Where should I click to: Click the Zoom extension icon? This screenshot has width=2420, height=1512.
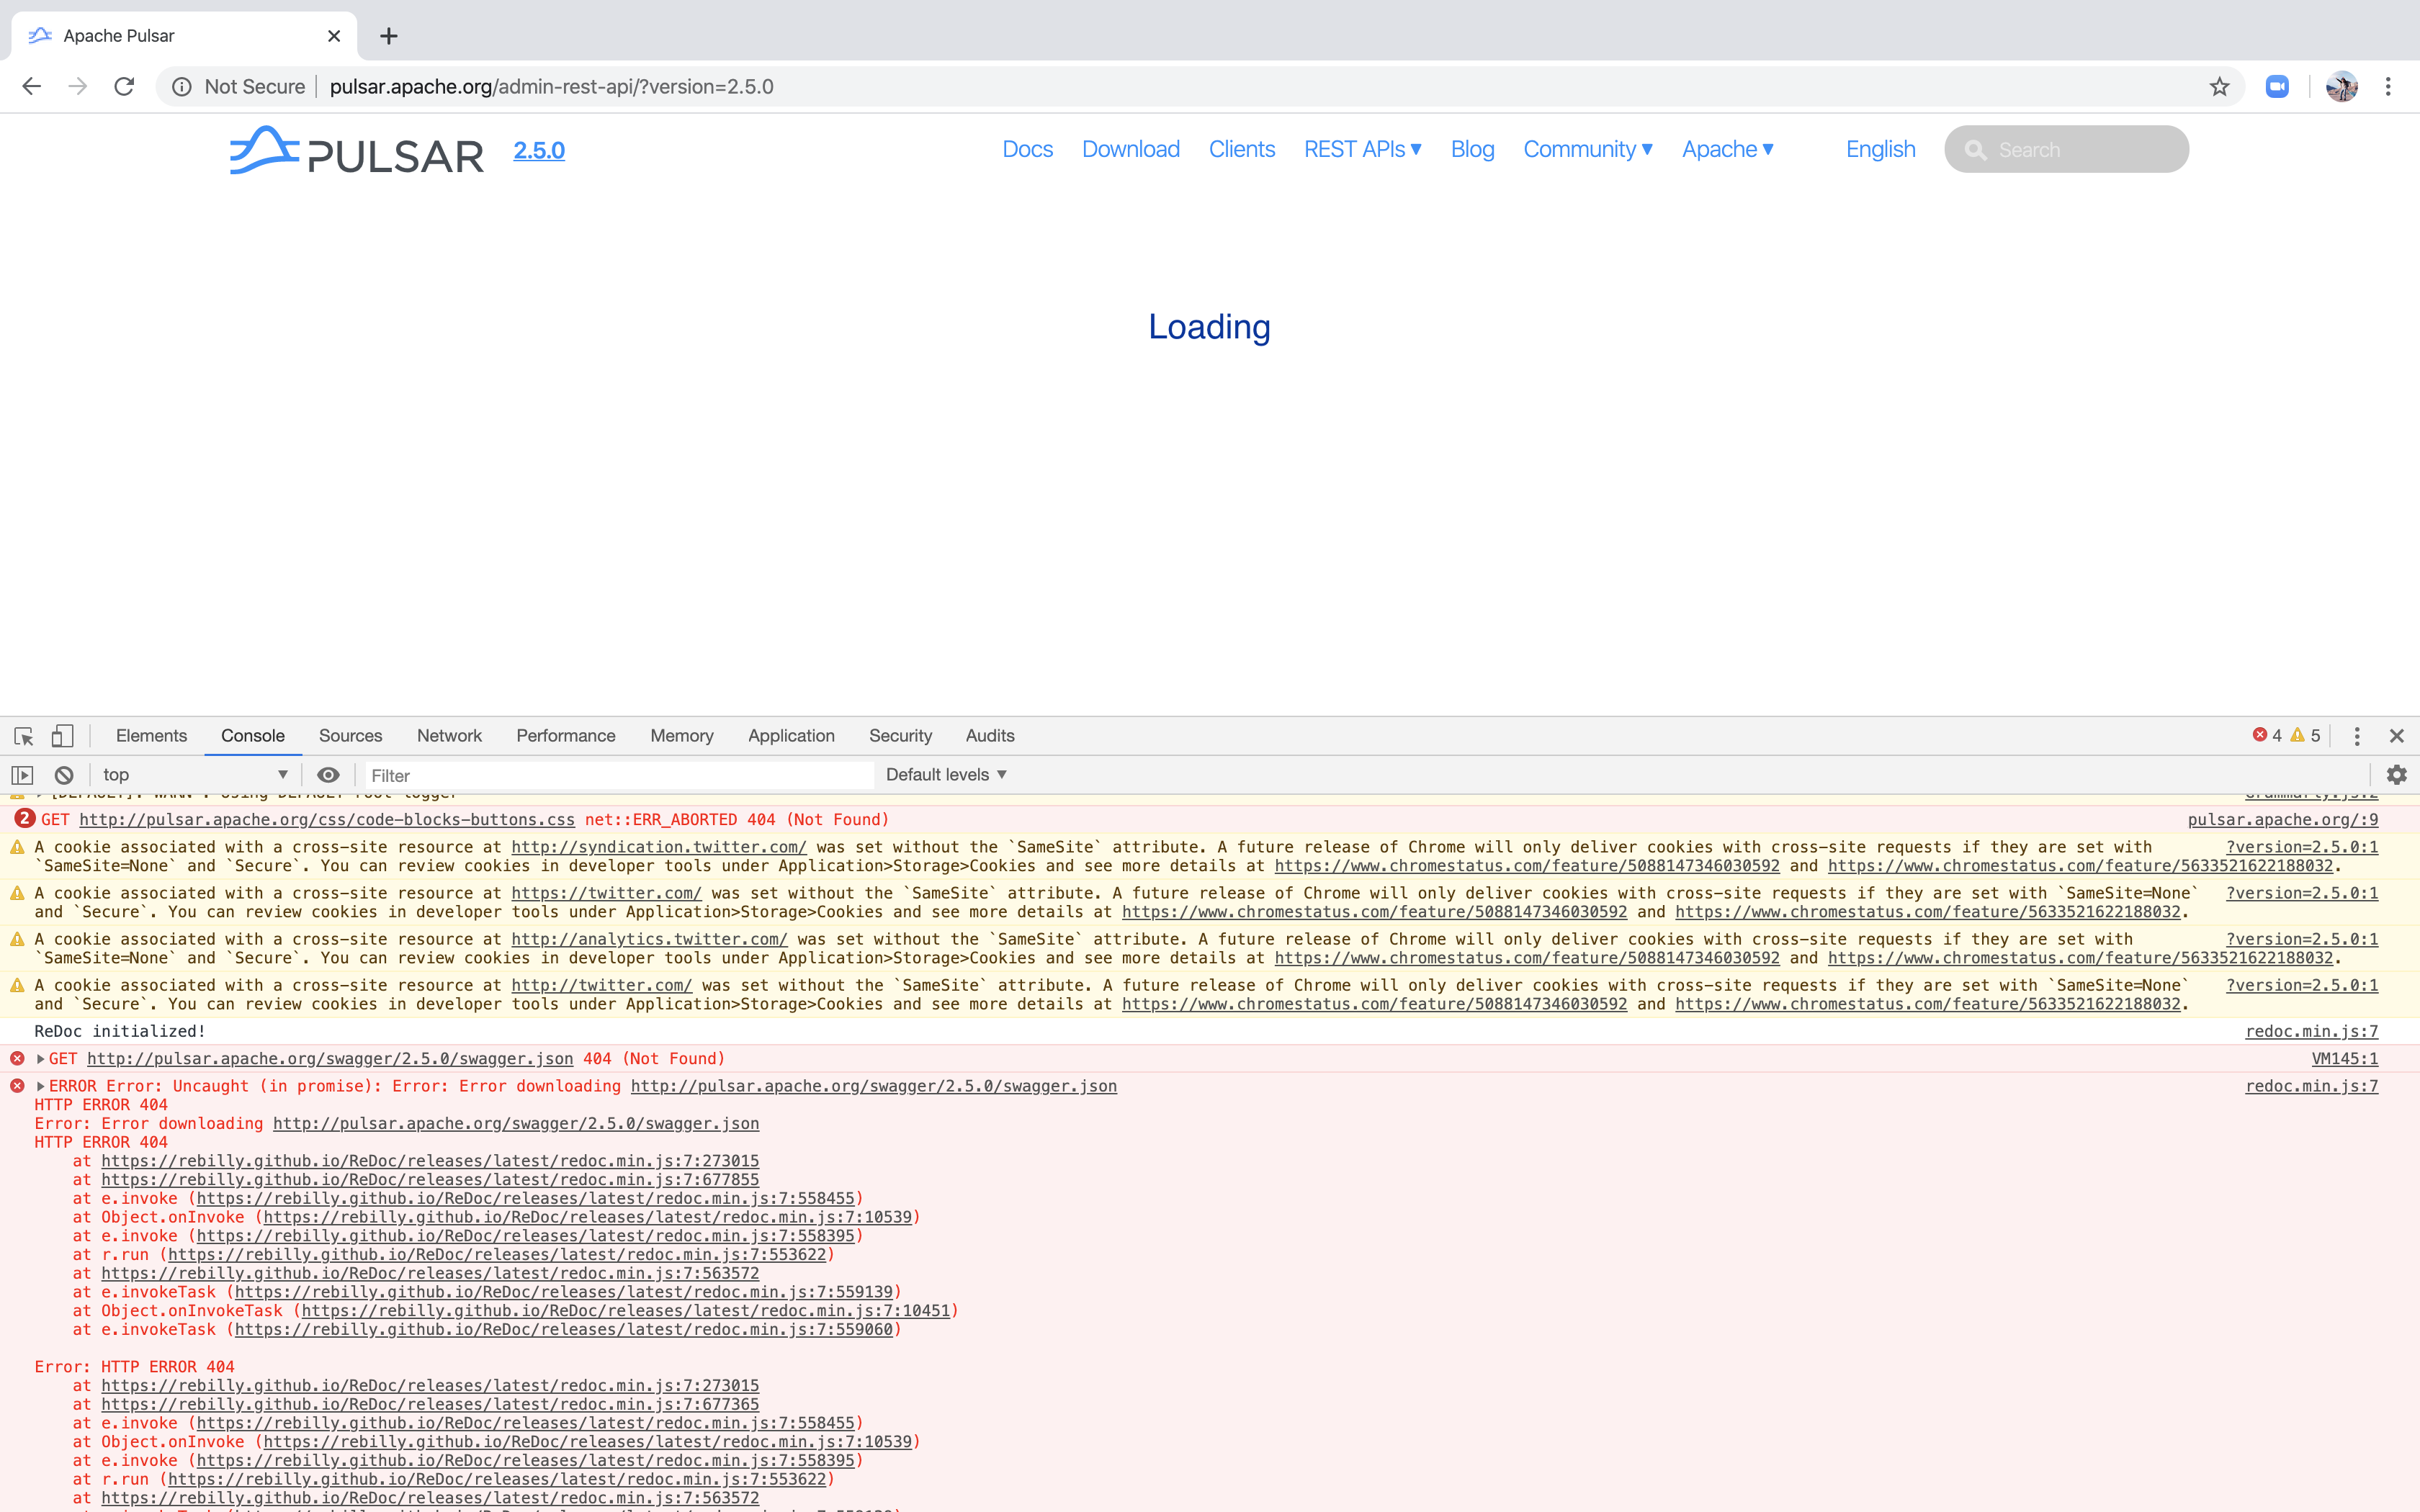(x=2277, y=87)
